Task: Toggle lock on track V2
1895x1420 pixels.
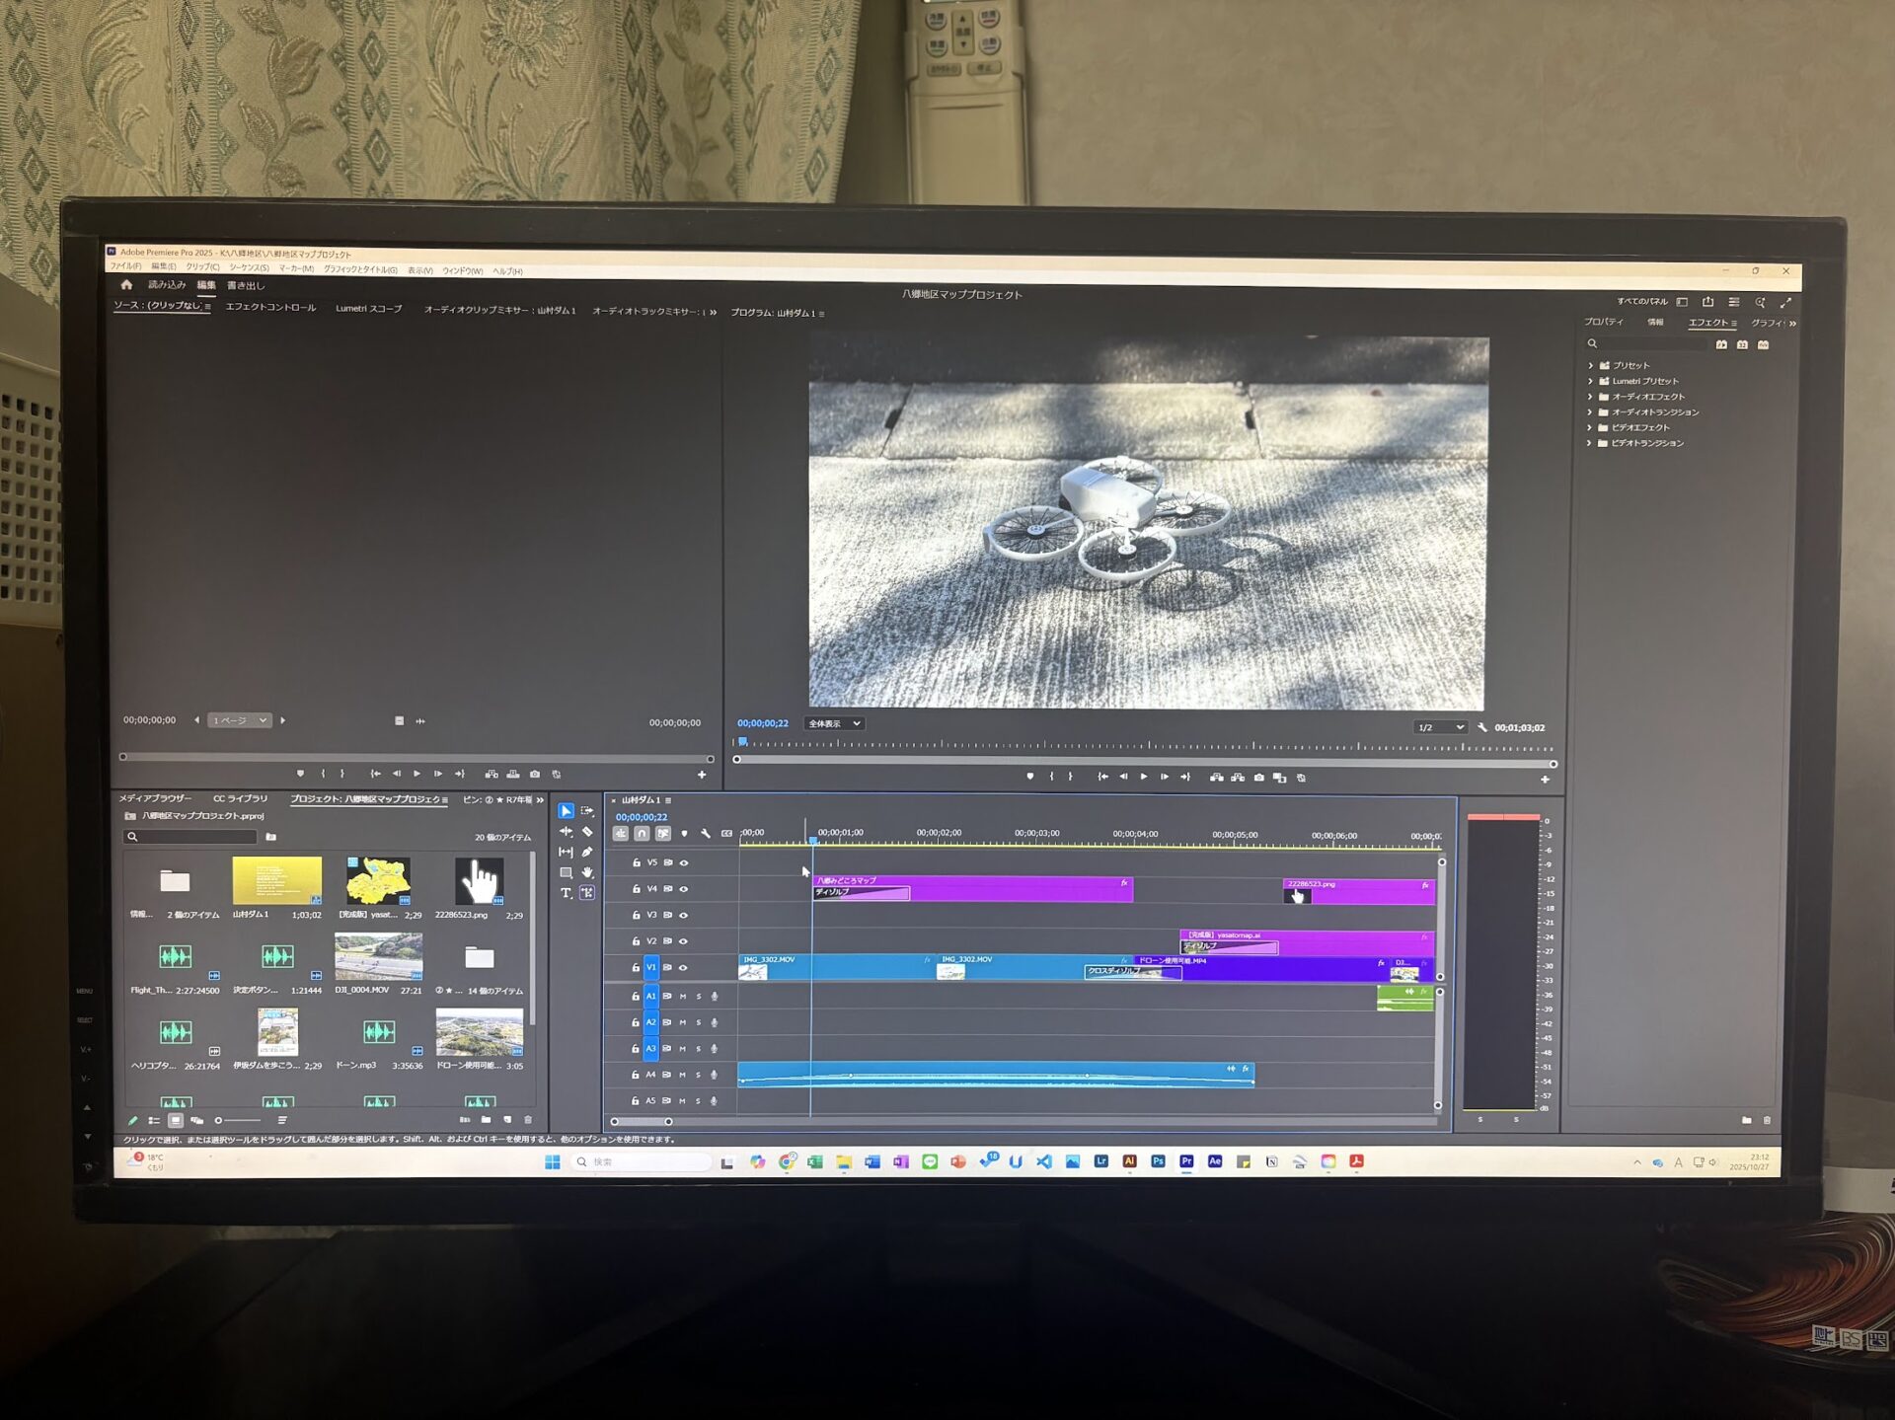Action: click(636, 941)
